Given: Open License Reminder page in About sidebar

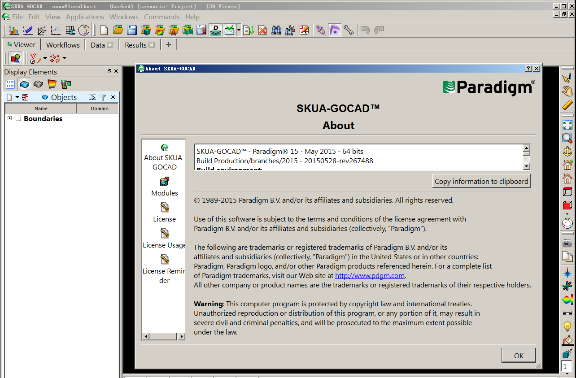Looking at the screenshot, I should tap(165, 269).
